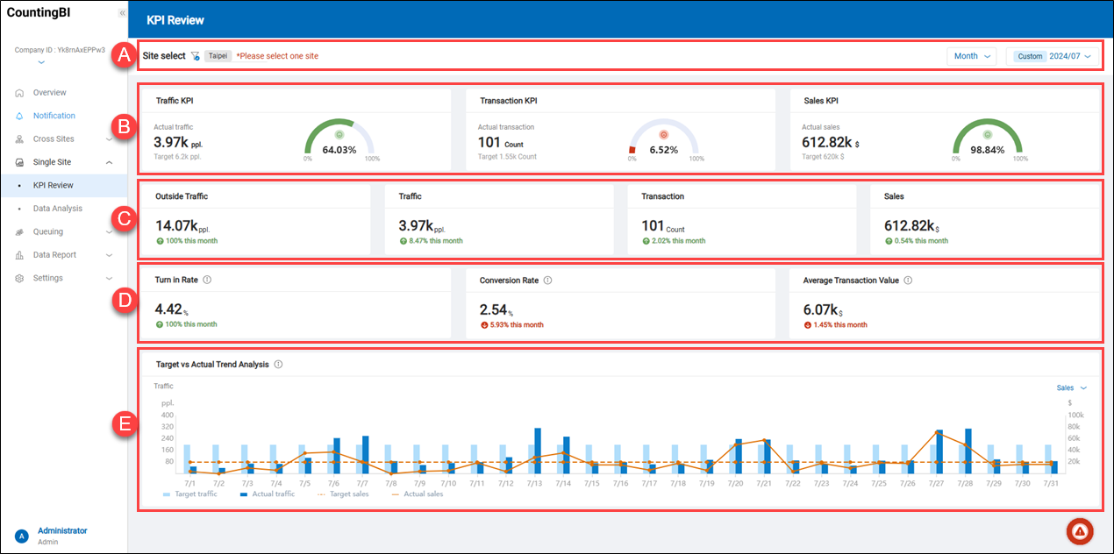Click the Administrator profile at bottom left
The width and height of the screenshot is (1114, 554).
point(53,534)
